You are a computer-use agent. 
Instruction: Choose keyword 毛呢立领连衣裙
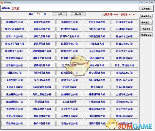(x=69, y=123)
